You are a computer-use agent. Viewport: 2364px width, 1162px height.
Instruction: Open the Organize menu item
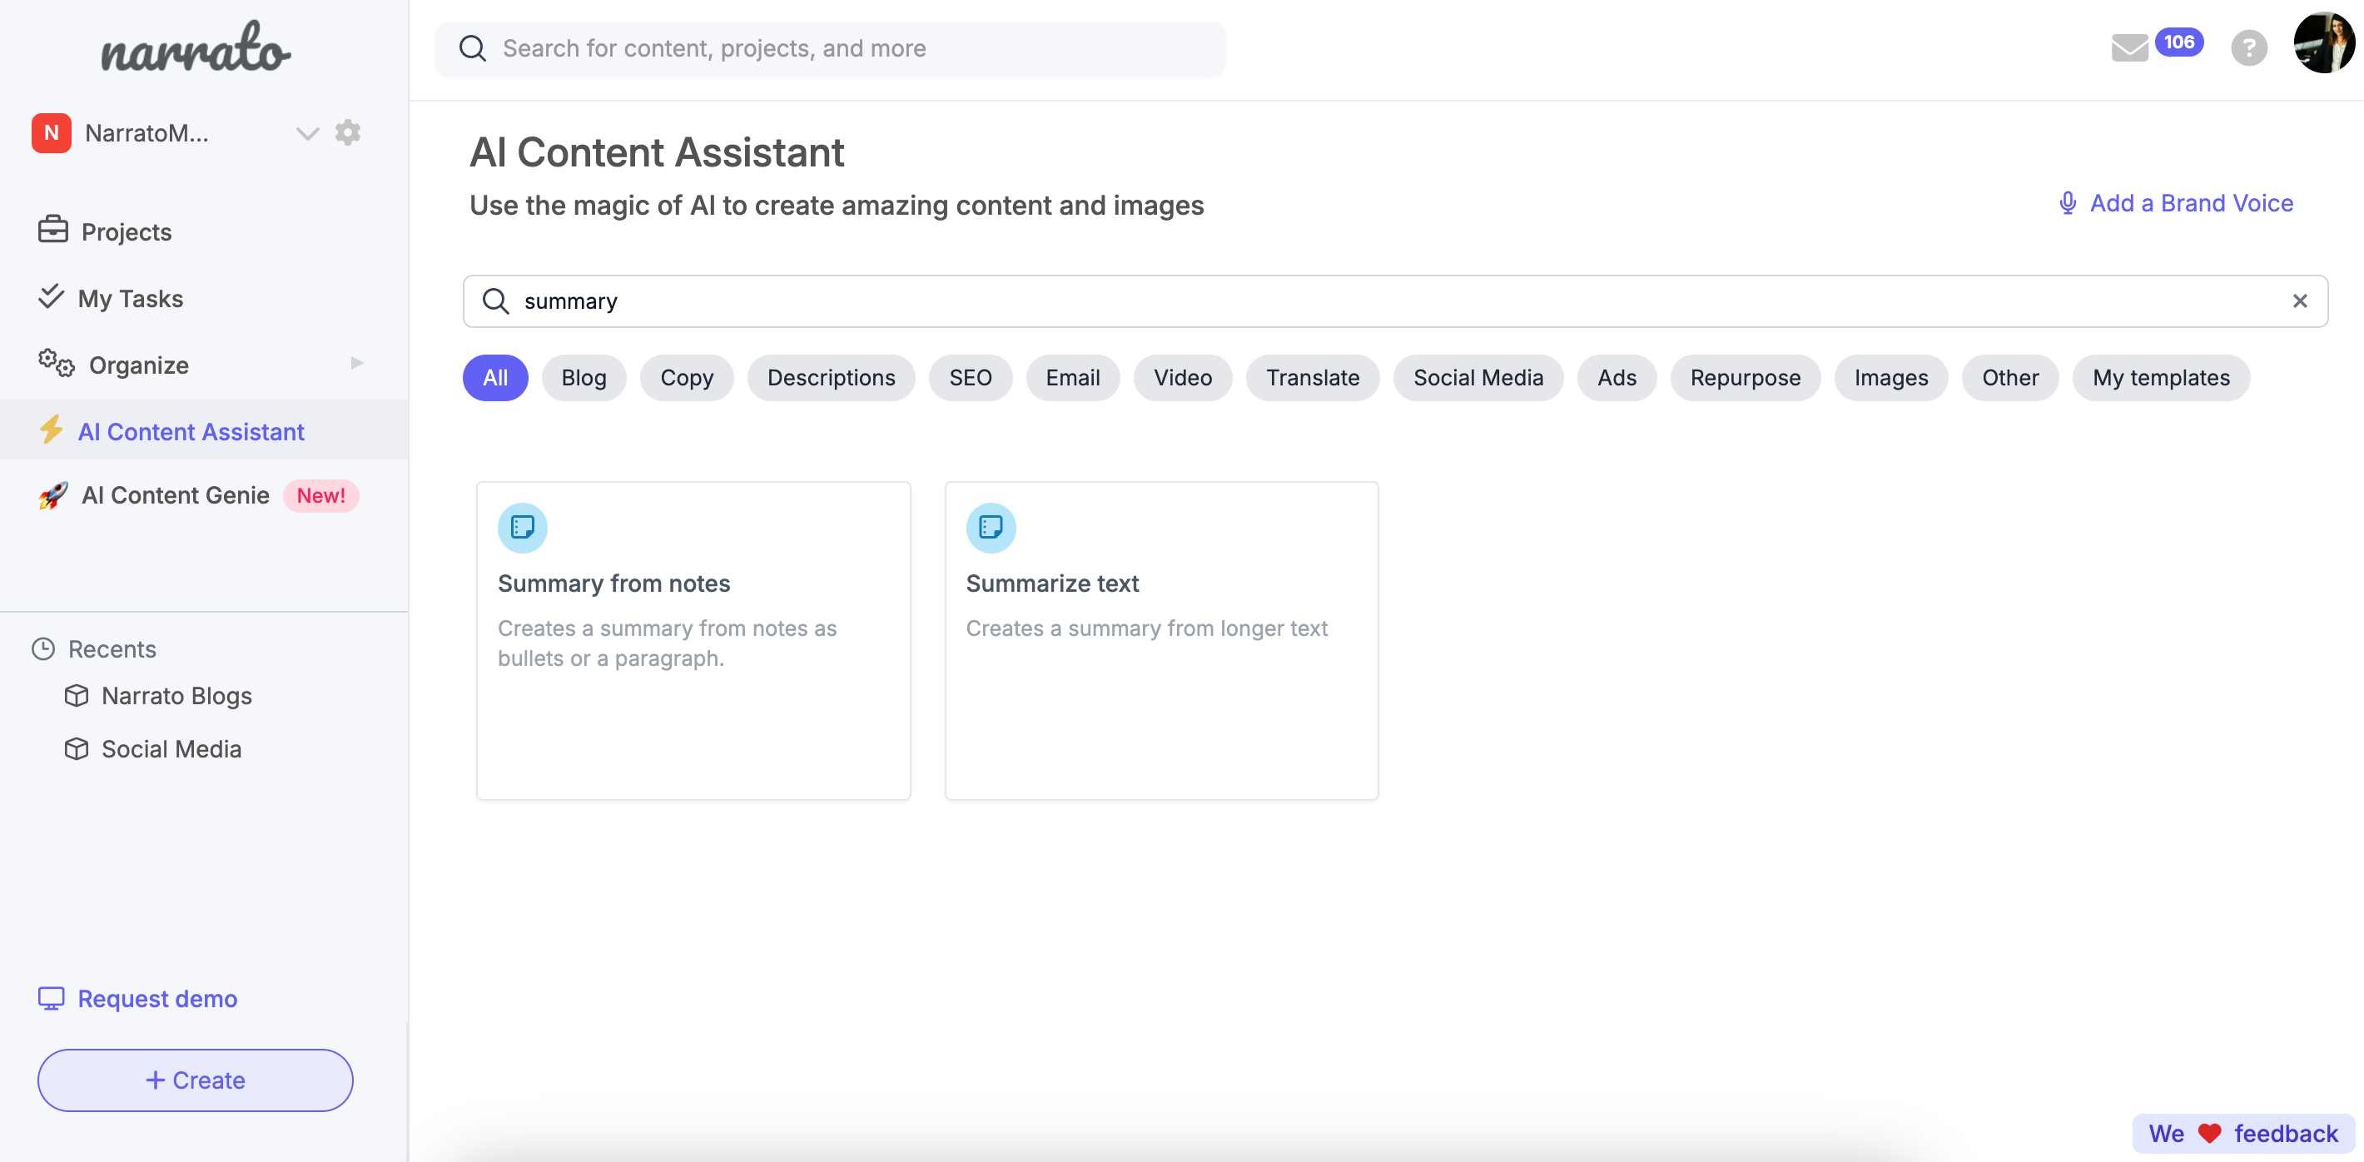pos(138,365)
